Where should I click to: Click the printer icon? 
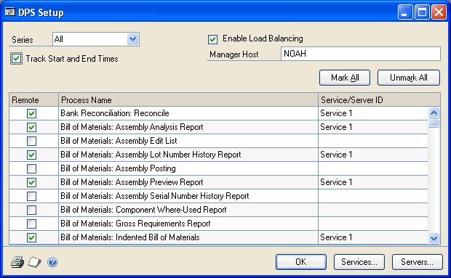[17, 262]
